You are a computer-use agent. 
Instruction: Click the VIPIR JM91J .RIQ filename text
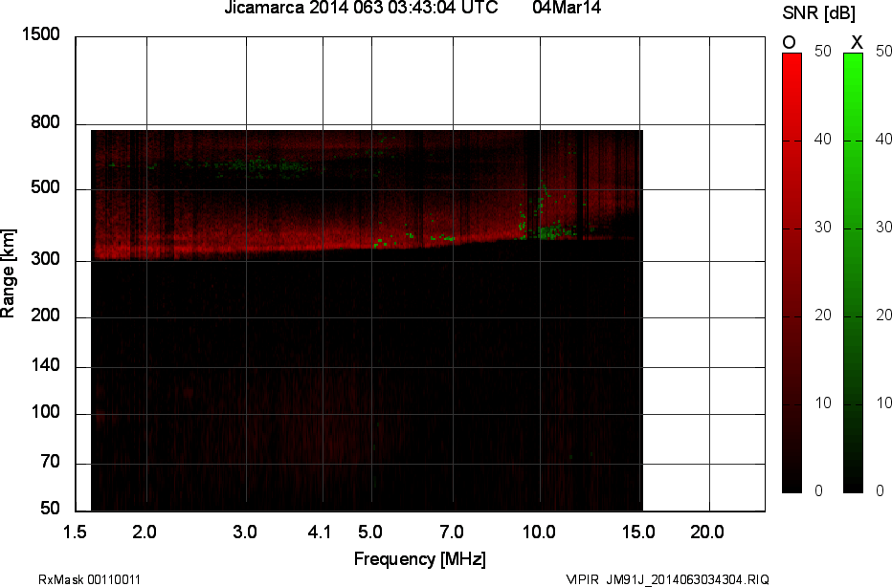click(667, 579)
